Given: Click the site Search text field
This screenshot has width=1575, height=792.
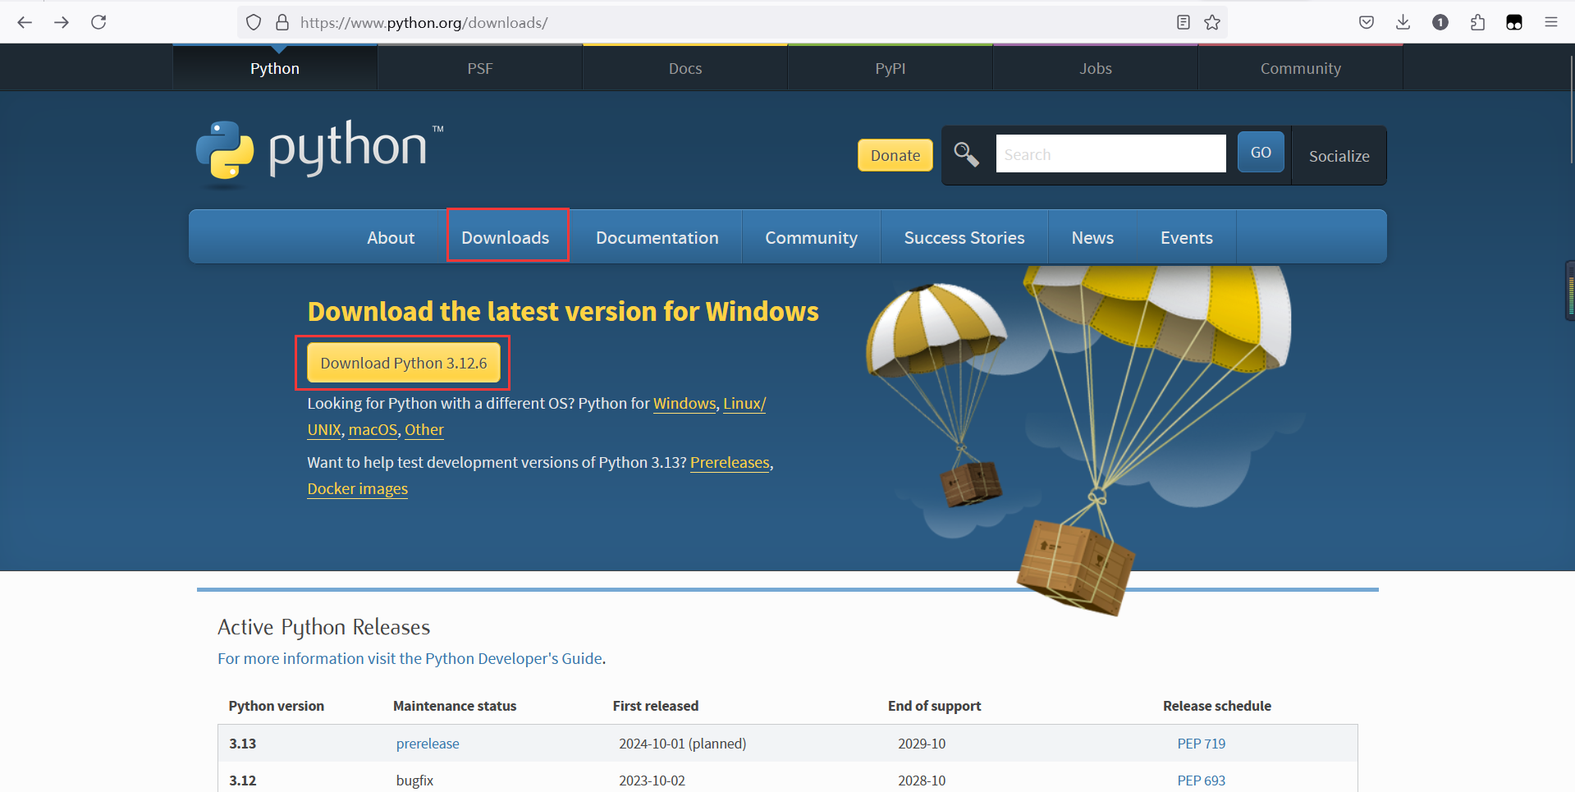Looking at the screenshot, I should pyautogui.click(x=1110, y=153).
